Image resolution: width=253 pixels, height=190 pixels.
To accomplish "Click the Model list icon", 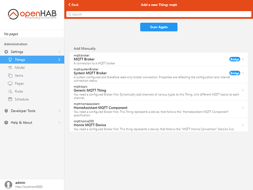I will (10, 68).
